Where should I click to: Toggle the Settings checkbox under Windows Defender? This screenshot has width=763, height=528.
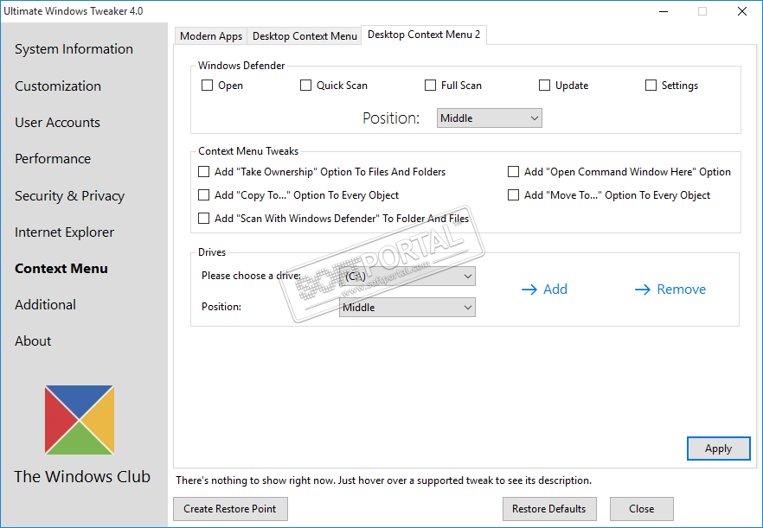[651, 86]
